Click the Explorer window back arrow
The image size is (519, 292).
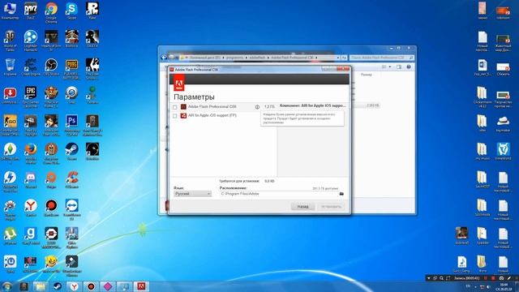[164, 58]
